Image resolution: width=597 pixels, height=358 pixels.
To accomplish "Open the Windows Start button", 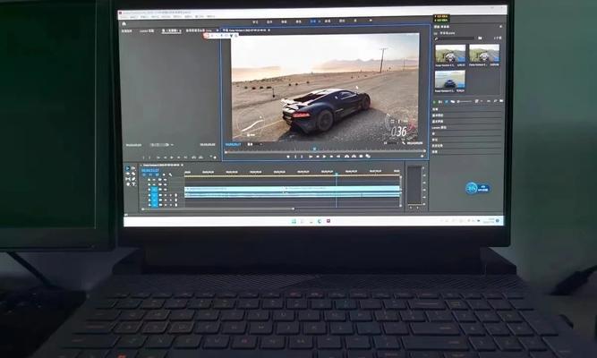I will tap(294, 221).
